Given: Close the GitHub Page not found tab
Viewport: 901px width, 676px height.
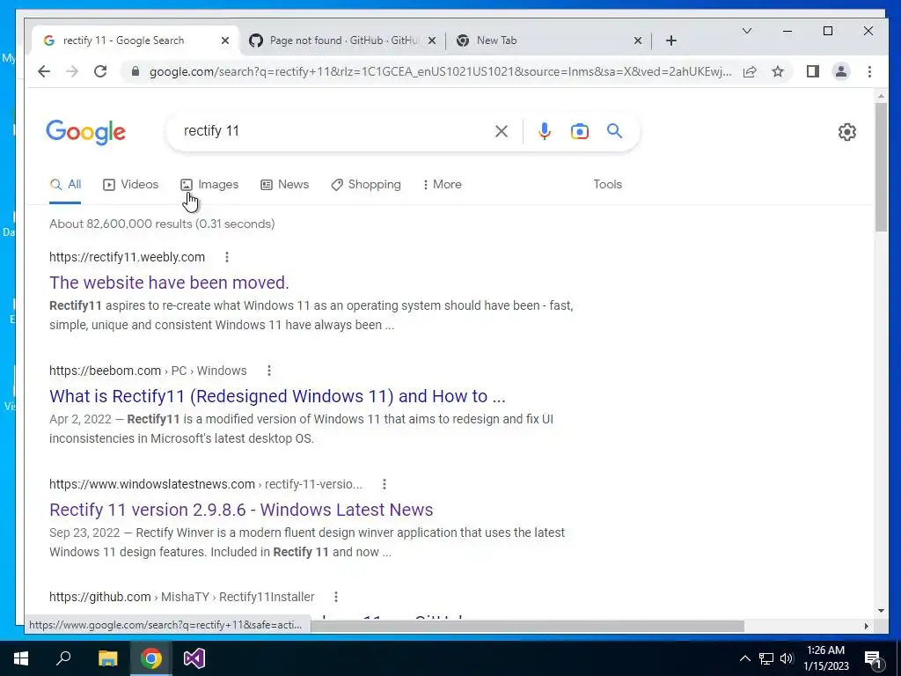Looking at the screenshot, I should click(432, 40).
